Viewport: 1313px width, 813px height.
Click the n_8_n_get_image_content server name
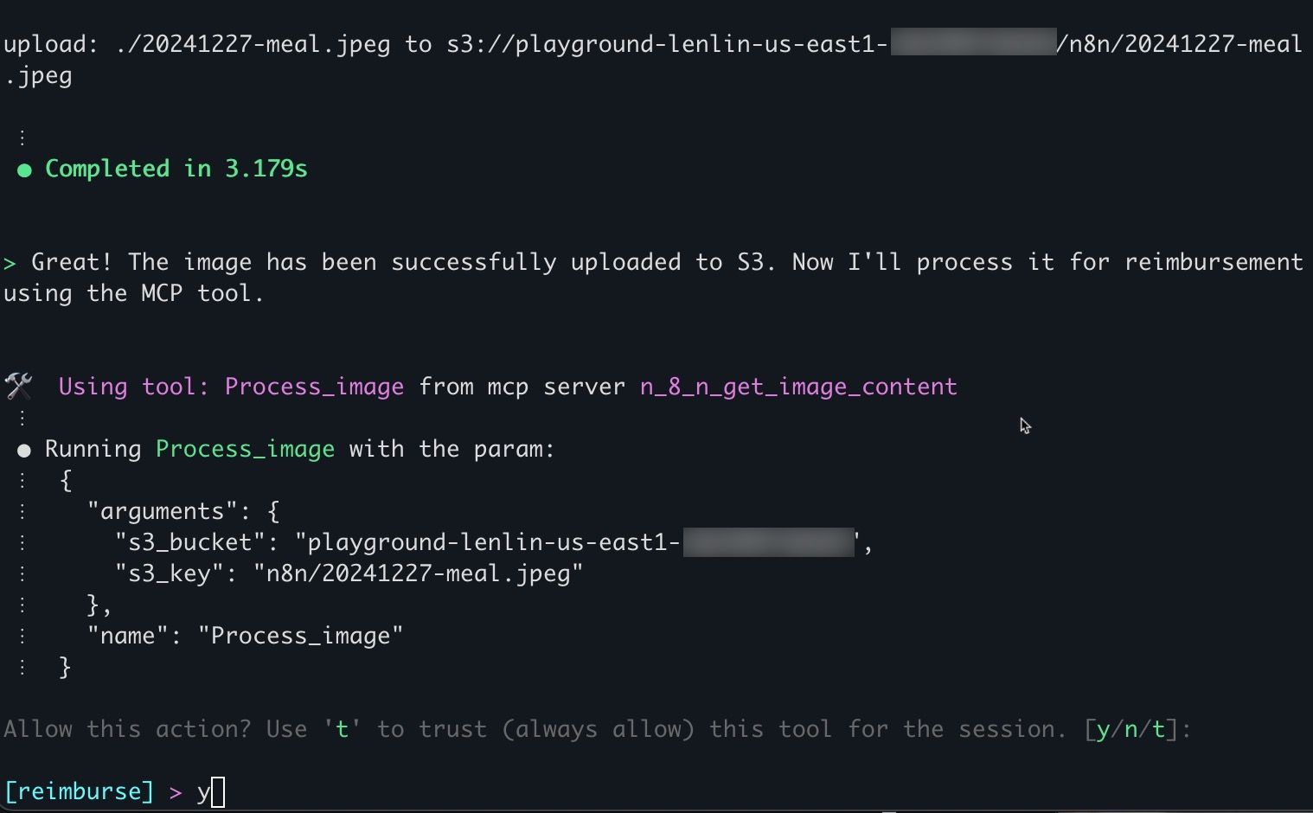[797, 387]
